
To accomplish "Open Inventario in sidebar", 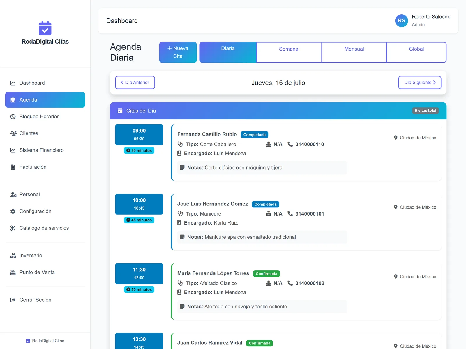I will (45, 256).
